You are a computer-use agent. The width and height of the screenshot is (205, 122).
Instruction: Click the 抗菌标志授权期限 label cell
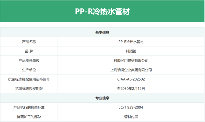[29, 88]
